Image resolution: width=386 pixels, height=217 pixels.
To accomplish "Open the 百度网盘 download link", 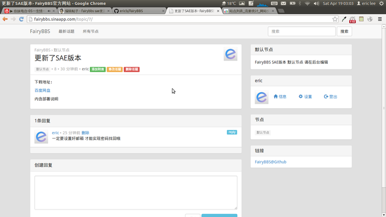I will pyautogui.click(x=42, y=90).
